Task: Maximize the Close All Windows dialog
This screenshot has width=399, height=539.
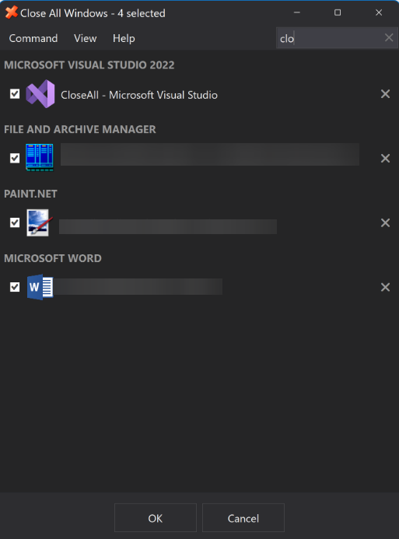Action: tap(338, 12)
